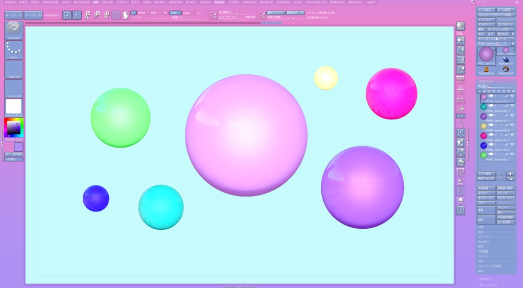The image size is (523, 288).
Task: Select the Move (M) gizmo tool
Action: 87,15
